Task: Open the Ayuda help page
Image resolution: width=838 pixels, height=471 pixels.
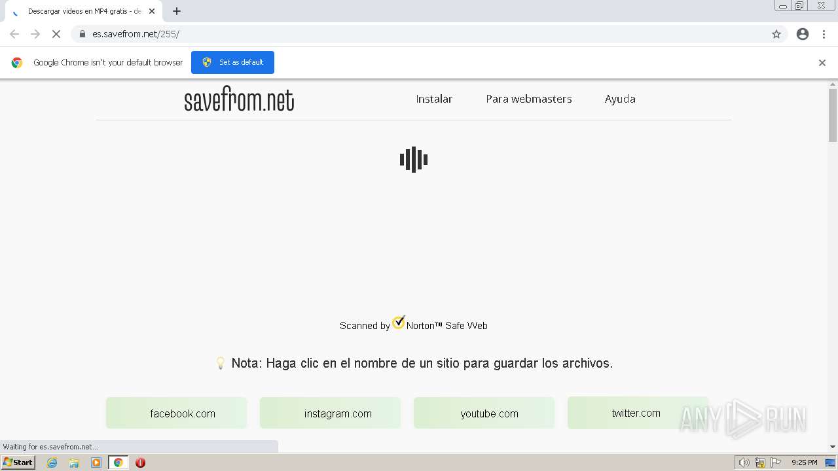Action: [620, 99]
